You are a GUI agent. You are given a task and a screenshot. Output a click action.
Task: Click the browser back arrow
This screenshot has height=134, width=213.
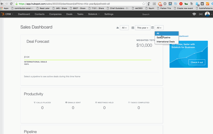(2, 4)
